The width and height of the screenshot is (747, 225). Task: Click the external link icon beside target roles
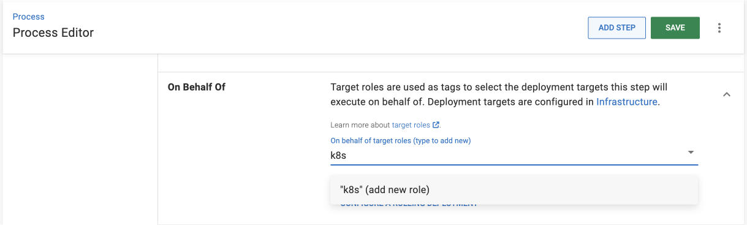436,125
